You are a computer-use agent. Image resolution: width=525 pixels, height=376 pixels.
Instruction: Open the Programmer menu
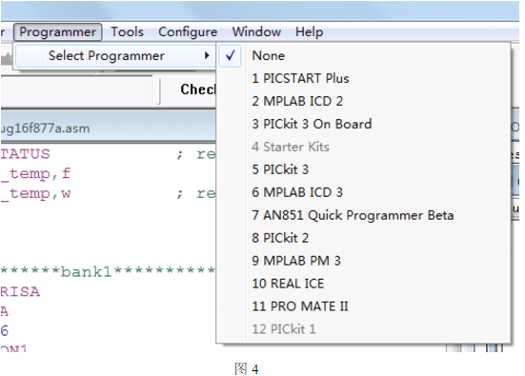click(x=57, y=32)
